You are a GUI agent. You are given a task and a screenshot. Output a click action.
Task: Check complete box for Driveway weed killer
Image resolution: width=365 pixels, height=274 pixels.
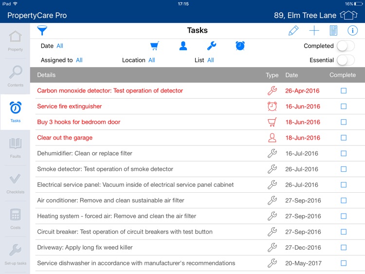pyautogui.click(x=344, y=247)
